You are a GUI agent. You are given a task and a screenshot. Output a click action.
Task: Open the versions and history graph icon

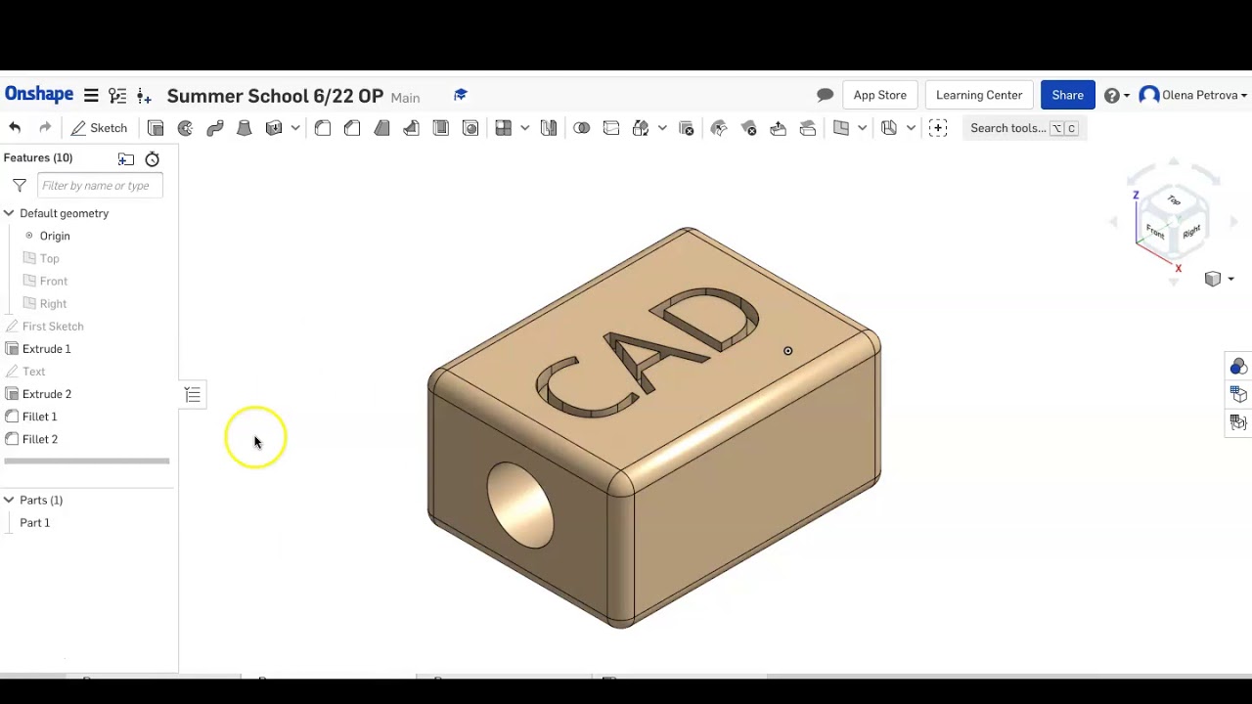pyautogui.click(x=117, y=95)
